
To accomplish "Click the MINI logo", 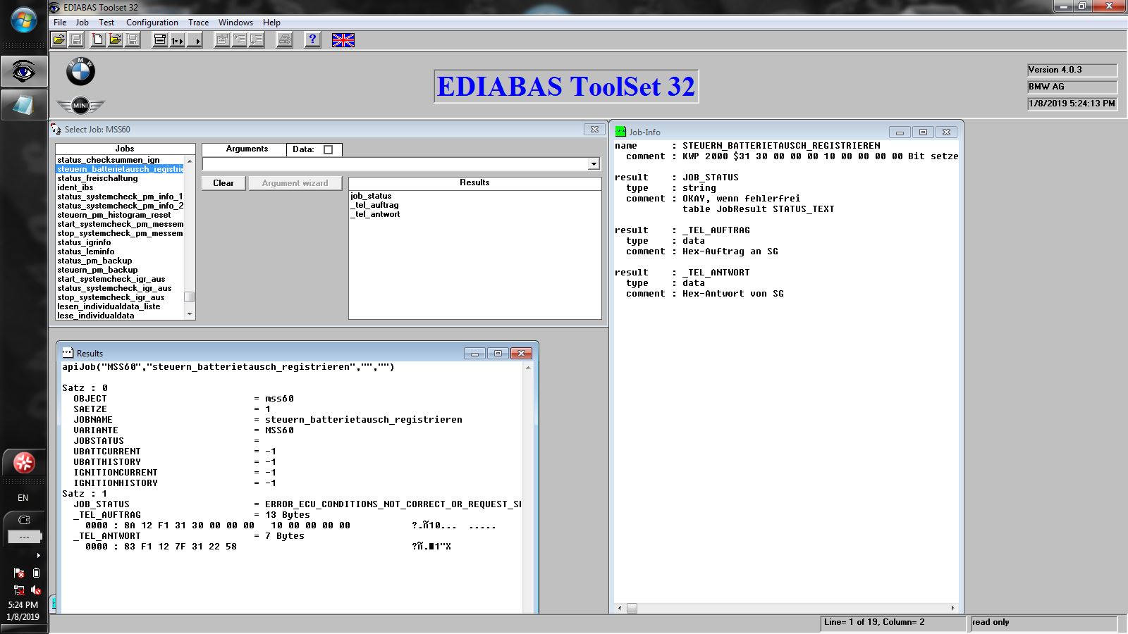I will (x=80, y=106).
